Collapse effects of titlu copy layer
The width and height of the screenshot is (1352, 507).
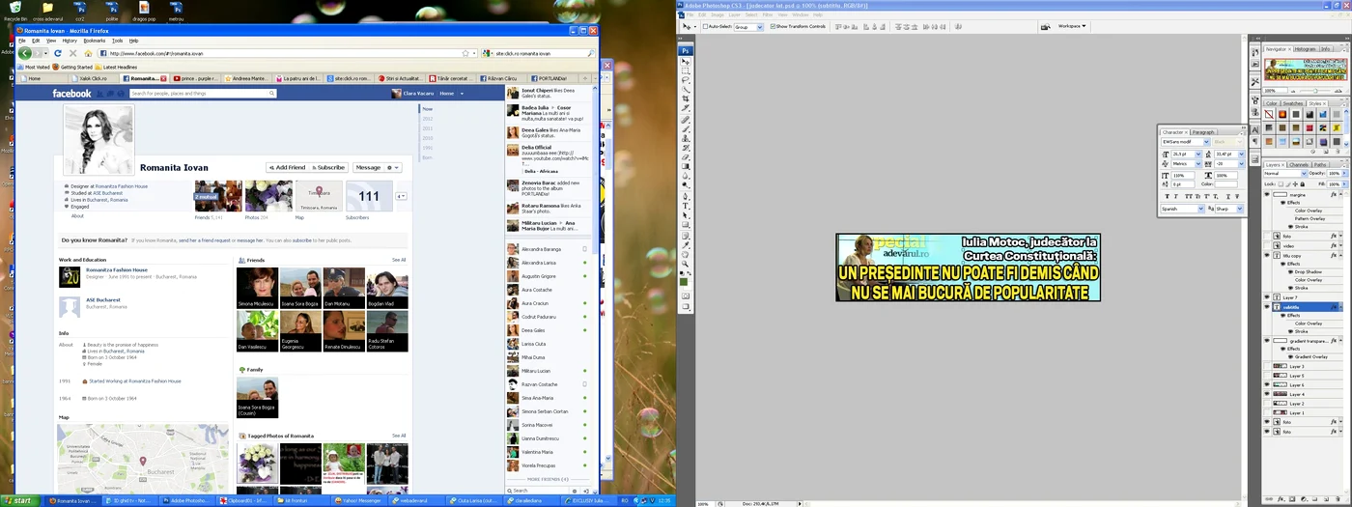click(x=1339, y=255)
